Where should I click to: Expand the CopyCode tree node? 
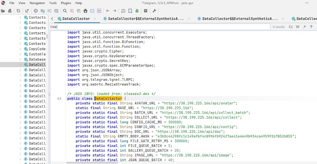tap(21, 49)
